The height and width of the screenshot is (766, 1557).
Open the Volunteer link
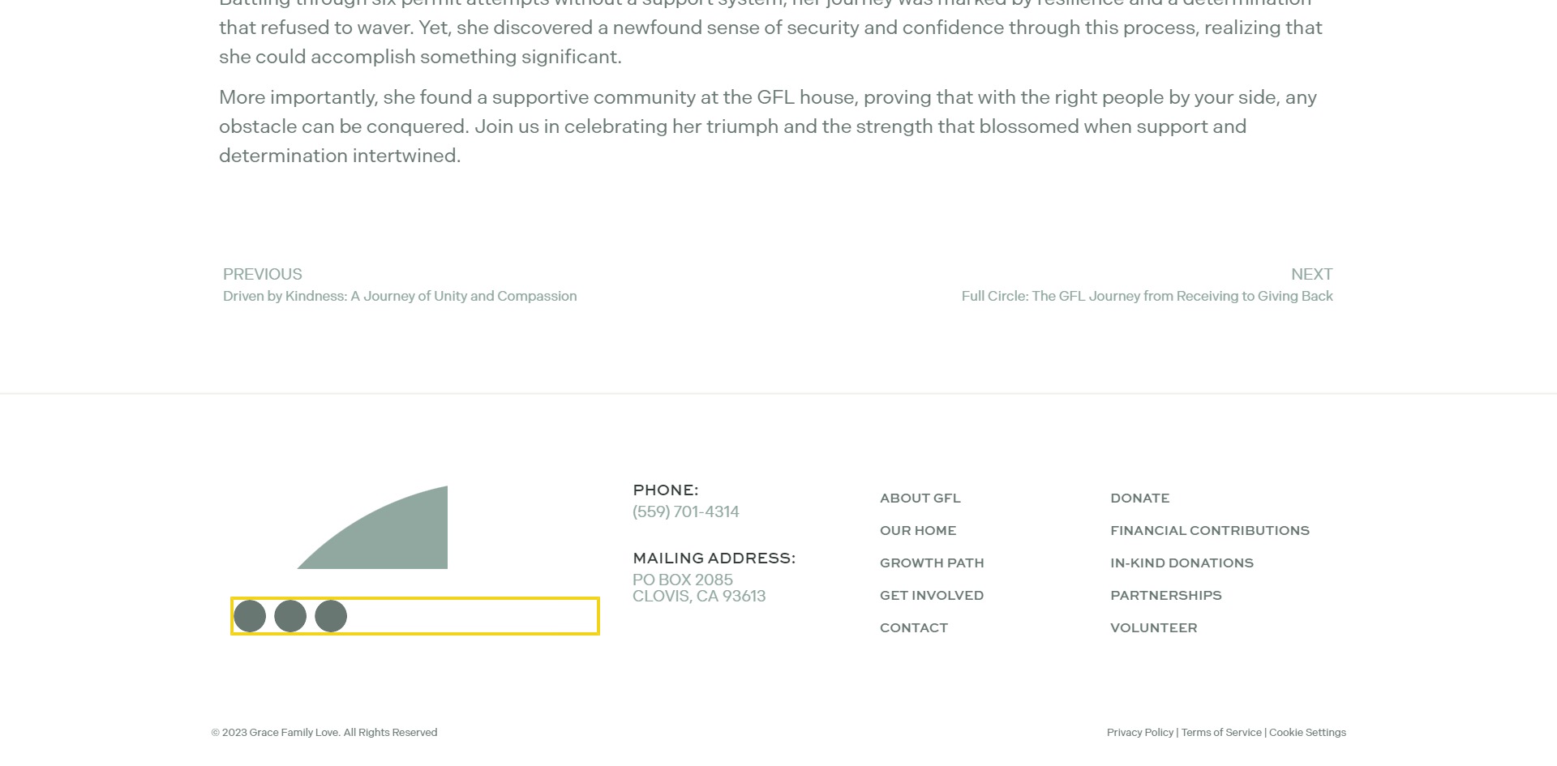click(1153, 627)
